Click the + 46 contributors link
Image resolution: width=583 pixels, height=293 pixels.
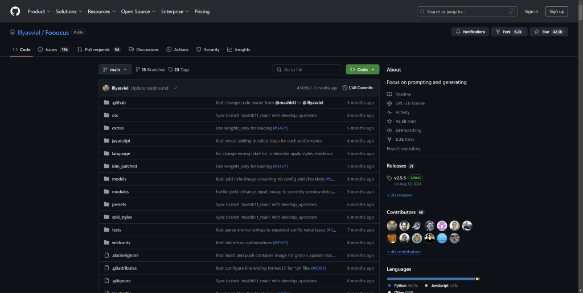tap(404, 252)
